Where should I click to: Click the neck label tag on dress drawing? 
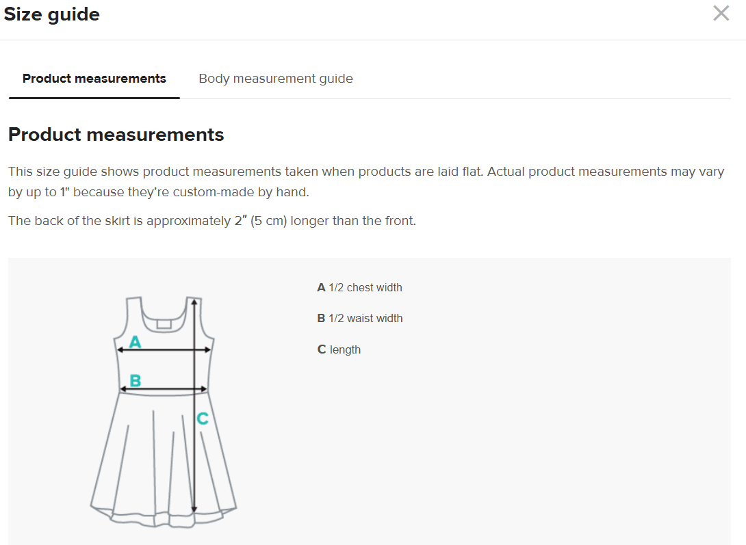[164, 323]
